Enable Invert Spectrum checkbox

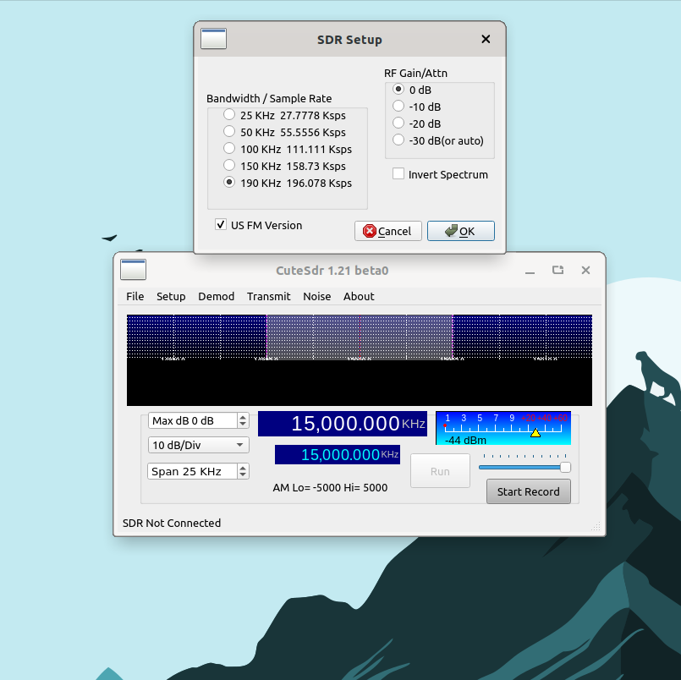398,174
